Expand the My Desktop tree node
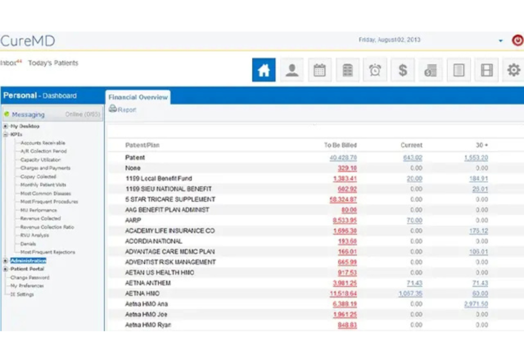 [5, 126]
